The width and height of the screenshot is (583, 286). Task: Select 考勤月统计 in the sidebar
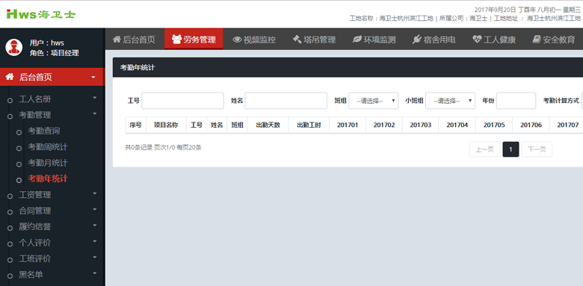tap(48, 163)
